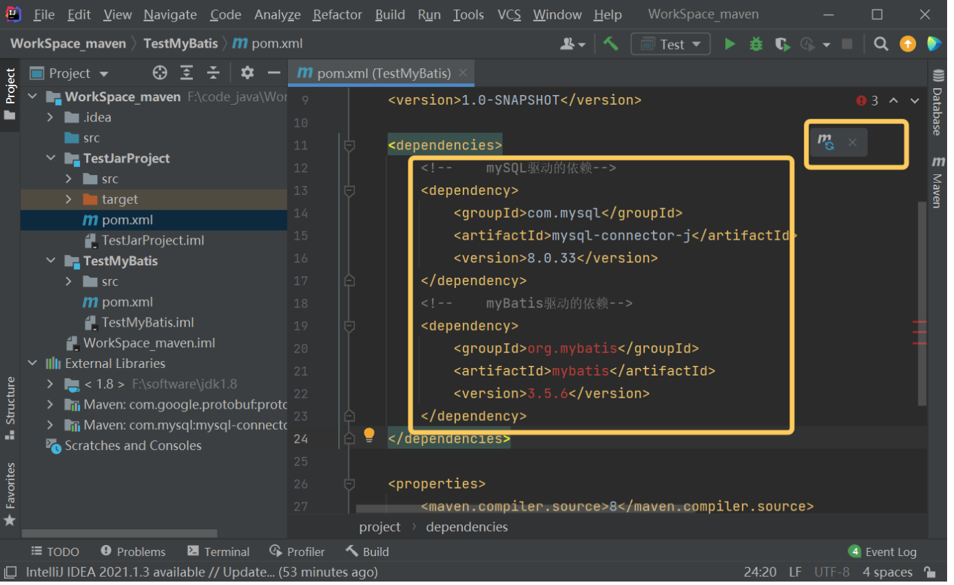Toggle the read-only lock icon
Image resolution: width=954 pixels, height=585 pixels.
[x=929, y=572]
